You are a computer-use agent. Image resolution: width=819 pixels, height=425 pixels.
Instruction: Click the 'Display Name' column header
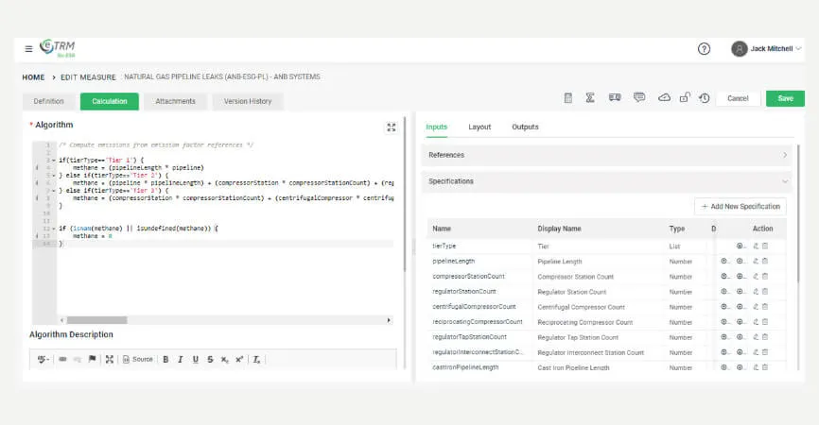559,229
